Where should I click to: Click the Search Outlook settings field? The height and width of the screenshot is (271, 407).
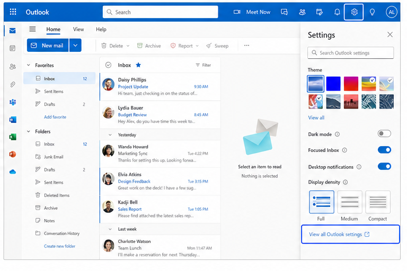click(350, 52)
